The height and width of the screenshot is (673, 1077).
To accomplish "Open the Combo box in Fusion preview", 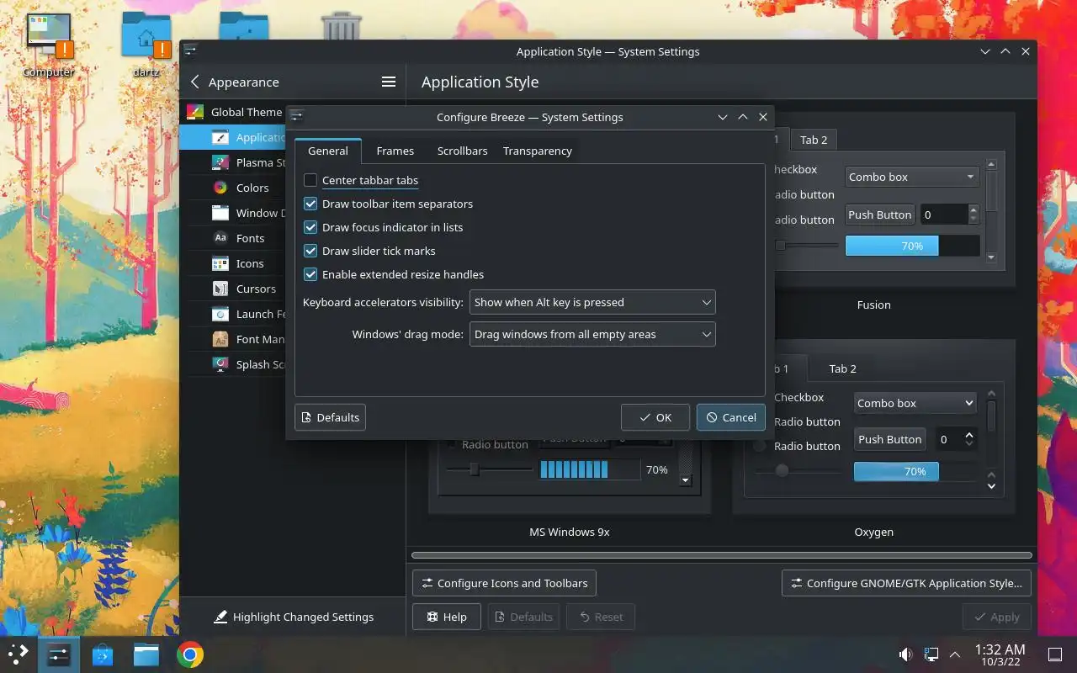I will tap(911, 177).
